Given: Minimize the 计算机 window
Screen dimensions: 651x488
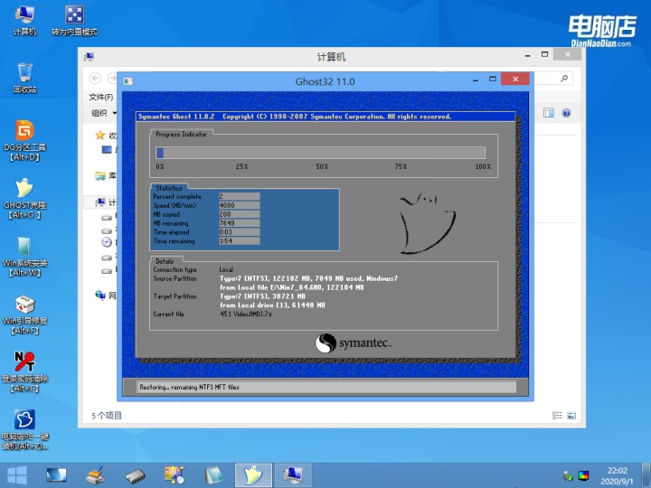Looking at the screenshot, I should point(527,55).
